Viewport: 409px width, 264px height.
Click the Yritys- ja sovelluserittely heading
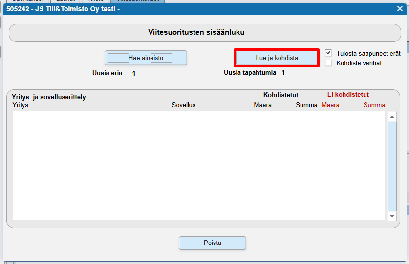click(49, 97)
